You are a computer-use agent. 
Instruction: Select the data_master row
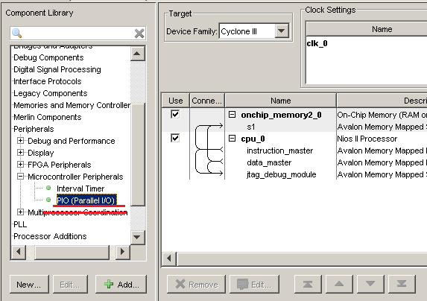(269, 162)
